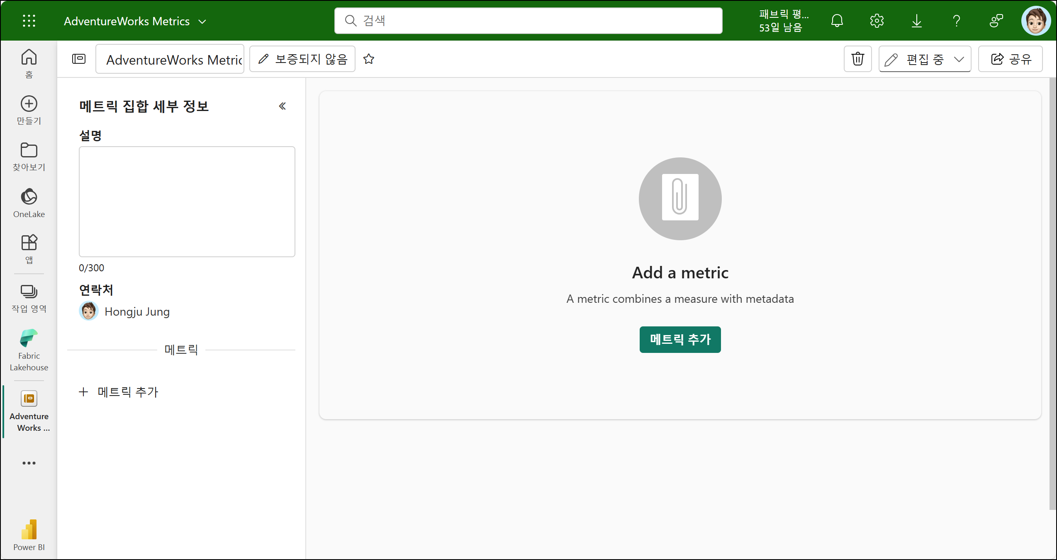Open 작업 영역 workspaces in navigation
The width and height of the screenshot is (1057, 560).
(29, 298)
